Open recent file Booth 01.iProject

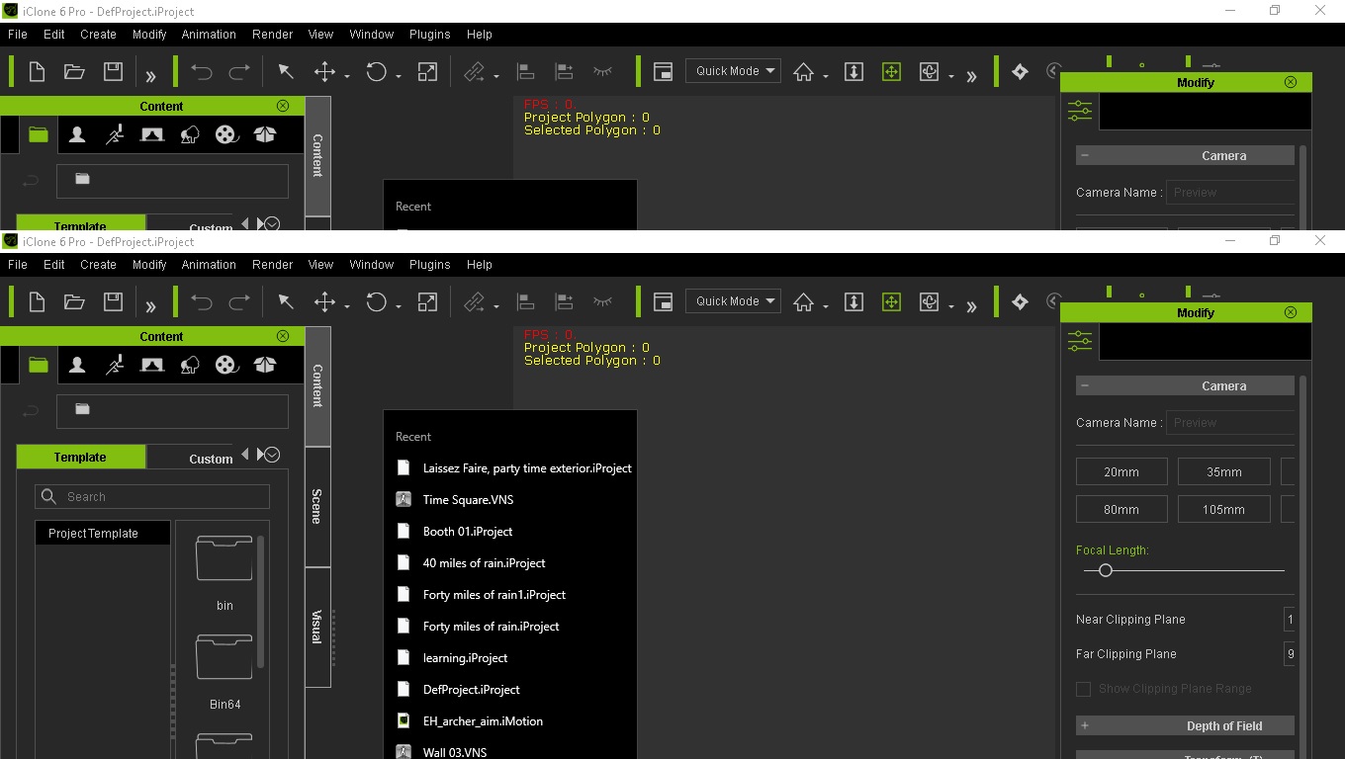(x=468, y=532)
